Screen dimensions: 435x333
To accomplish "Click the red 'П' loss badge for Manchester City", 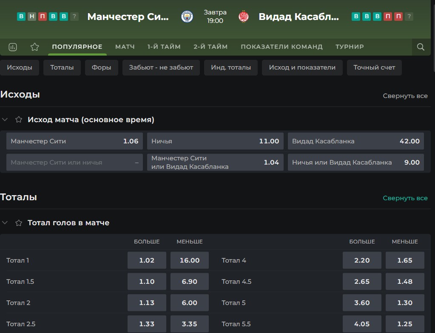I will click(43, 17).
